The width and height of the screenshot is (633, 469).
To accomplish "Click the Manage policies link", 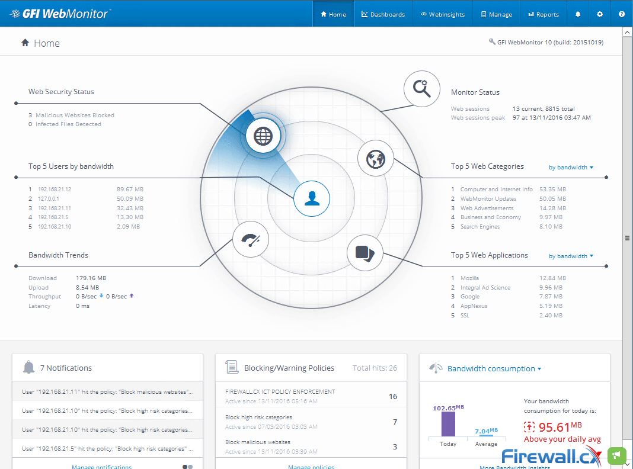I will pos(311,467).
